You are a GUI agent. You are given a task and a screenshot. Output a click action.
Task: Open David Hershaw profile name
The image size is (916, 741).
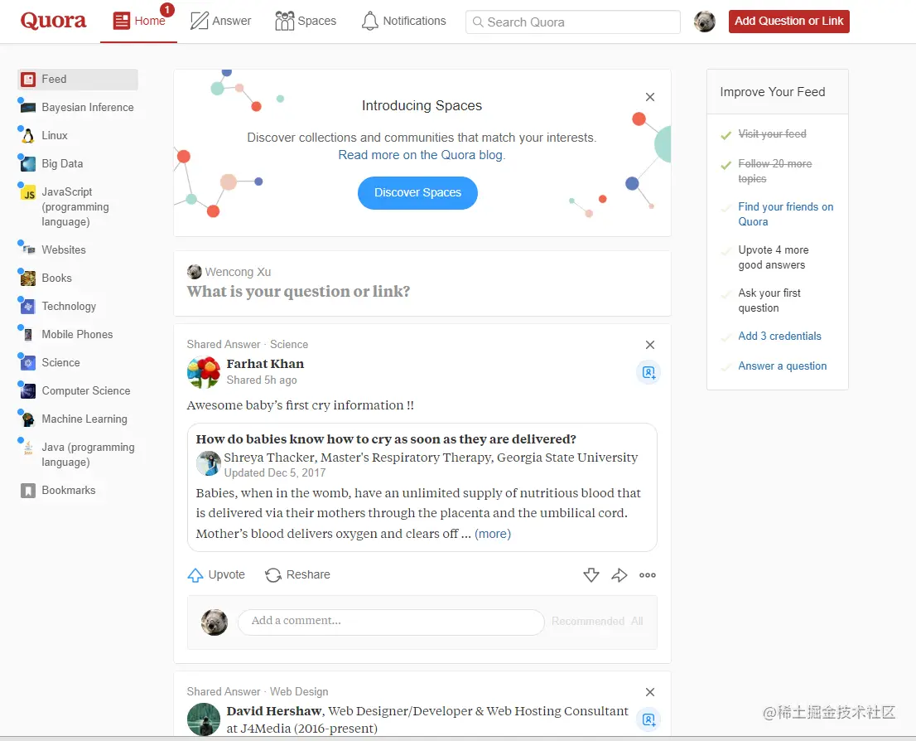[x=274, y=711]
